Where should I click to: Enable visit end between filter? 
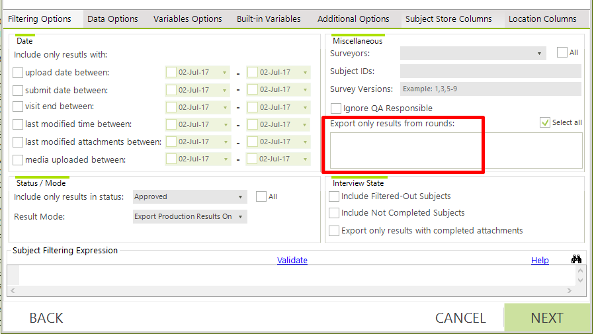[x=18, y=106]
